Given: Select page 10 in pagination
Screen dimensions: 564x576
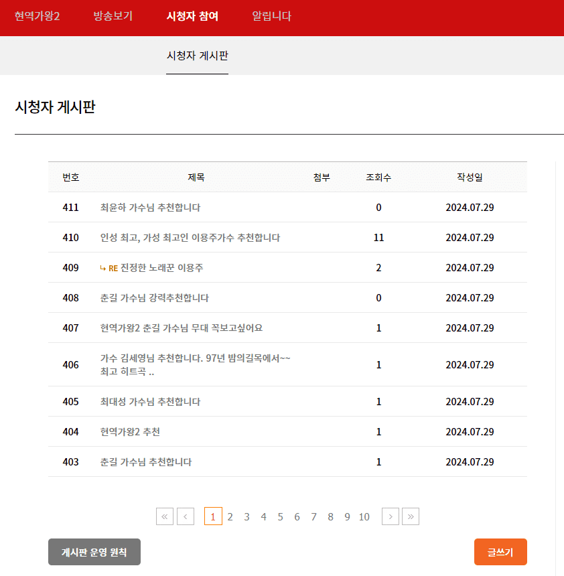Looking at the screenshot, I should click(x=364, y=516).
